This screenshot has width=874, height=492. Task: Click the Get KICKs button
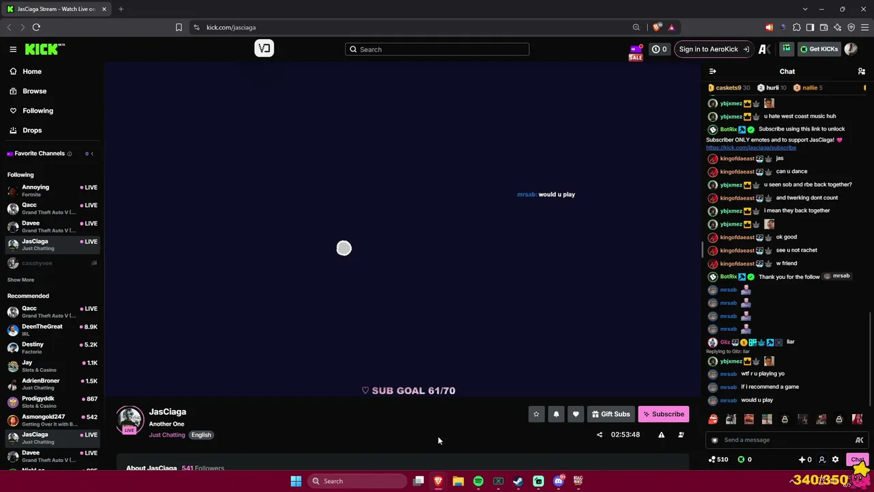point(819,49)
